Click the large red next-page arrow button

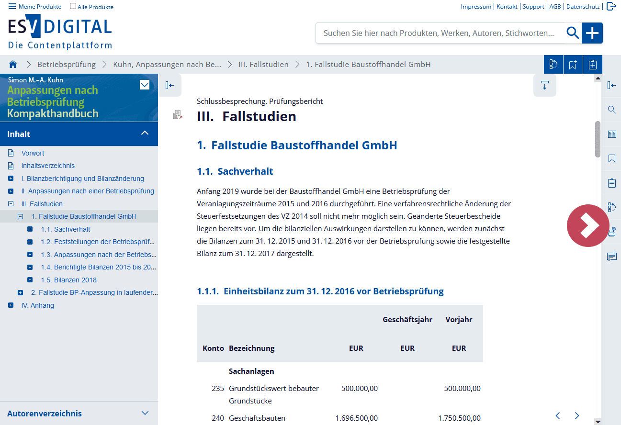(x=588, y=225)
